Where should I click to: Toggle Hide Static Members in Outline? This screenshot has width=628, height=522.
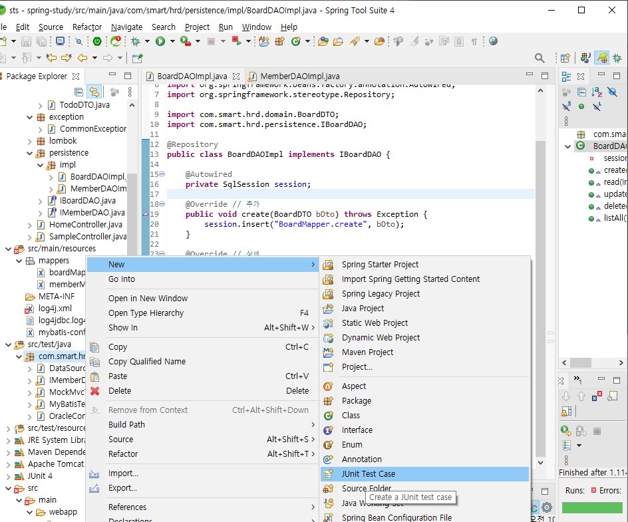click(566, 106)
